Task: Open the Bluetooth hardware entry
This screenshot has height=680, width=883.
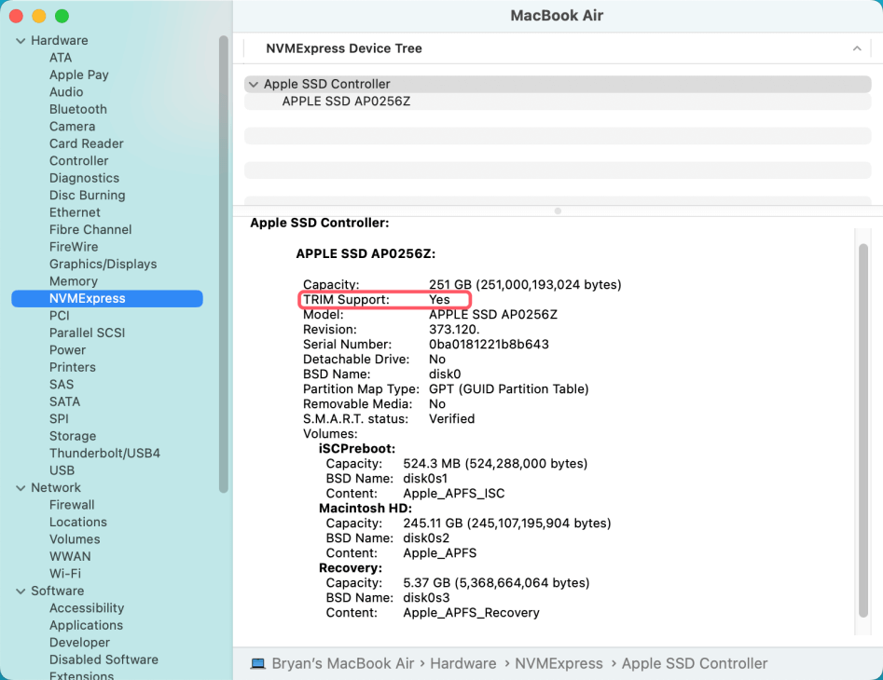Action: pos(77,109)
